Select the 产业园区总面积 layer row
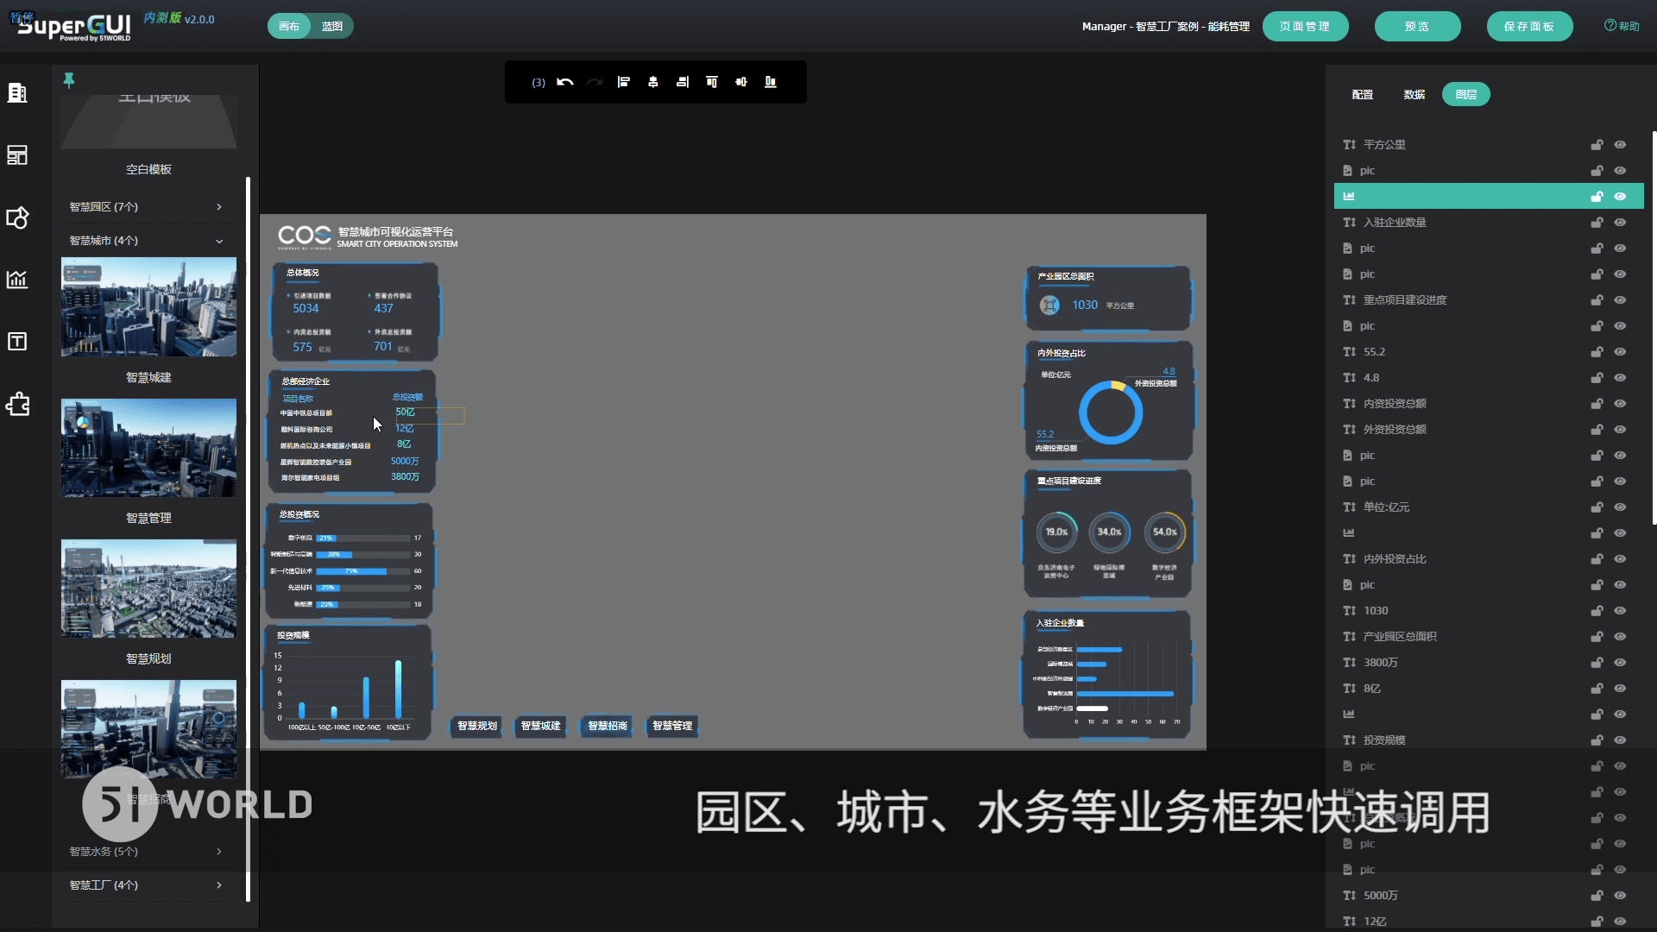The width and height of the screenshot is (1657, 932). (x=1489, y=637)
